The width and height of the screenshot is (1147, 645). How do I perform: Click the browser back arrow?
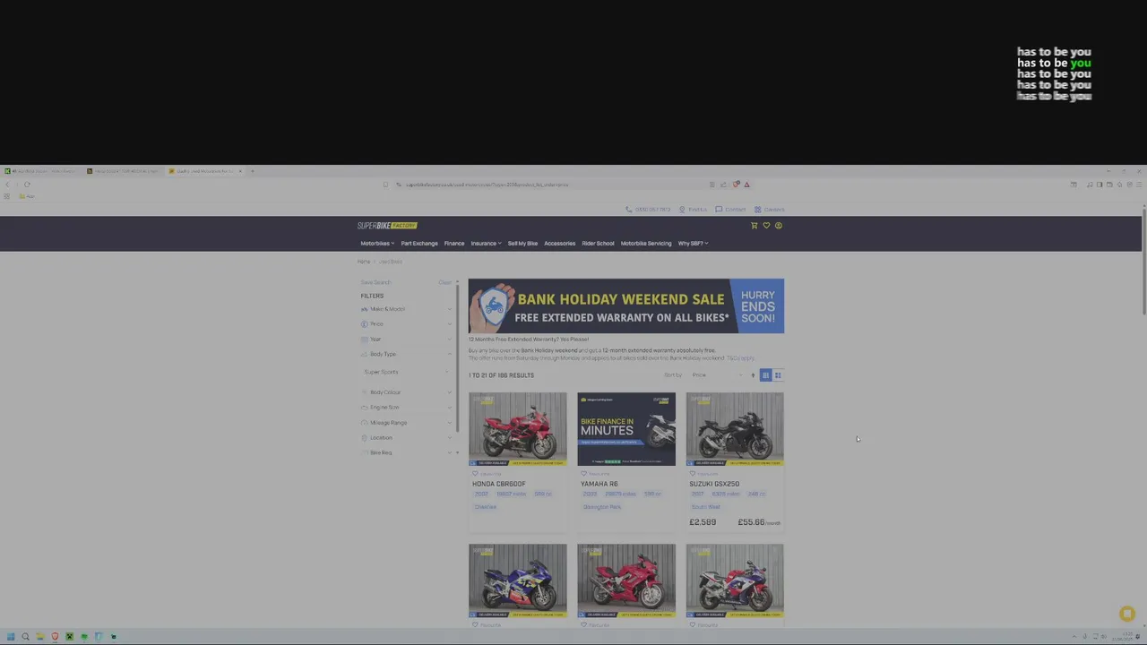[x=7, y=185]
